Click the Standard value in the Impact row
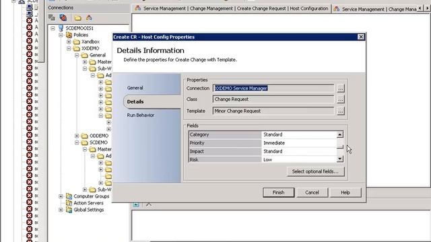The image size is (431, 242). pos(299,151)
